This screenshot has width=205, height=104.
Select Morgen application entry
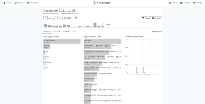pos(47,58)
